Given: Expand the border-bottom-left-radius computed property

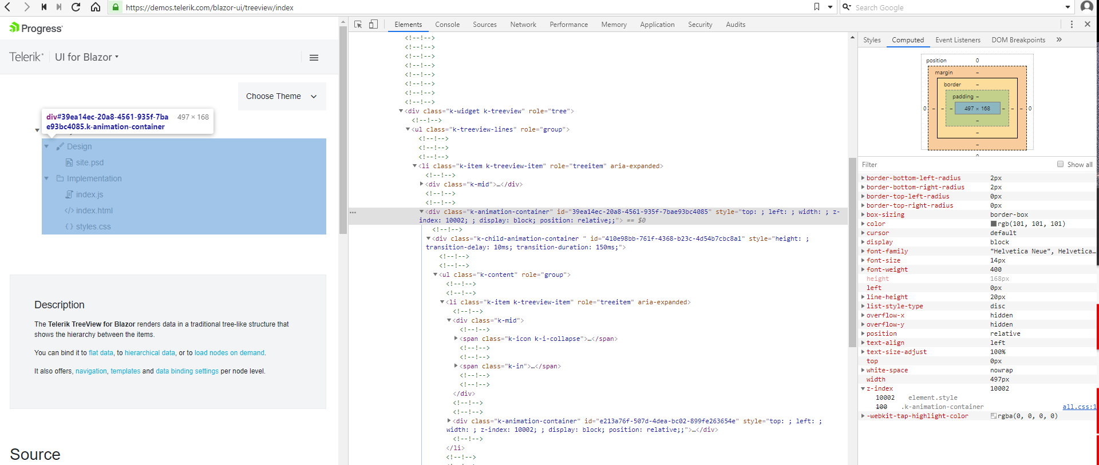Looking at the screenshot, I should 863,178.
